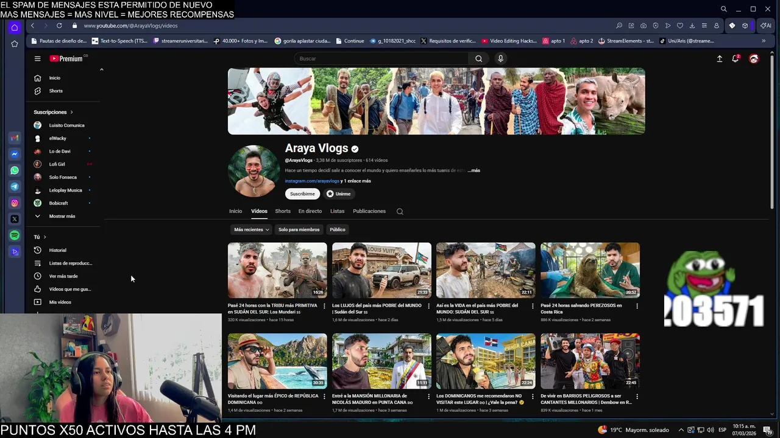Open the BARRIOS PELIGROSOS Dembow video thumbnail

point(590,361)
